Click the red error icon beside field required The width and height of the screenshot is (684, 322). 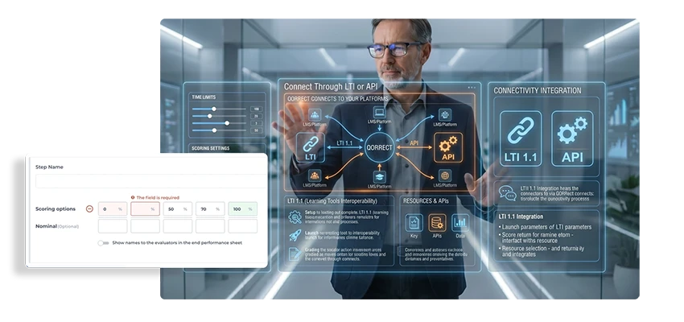133,198
